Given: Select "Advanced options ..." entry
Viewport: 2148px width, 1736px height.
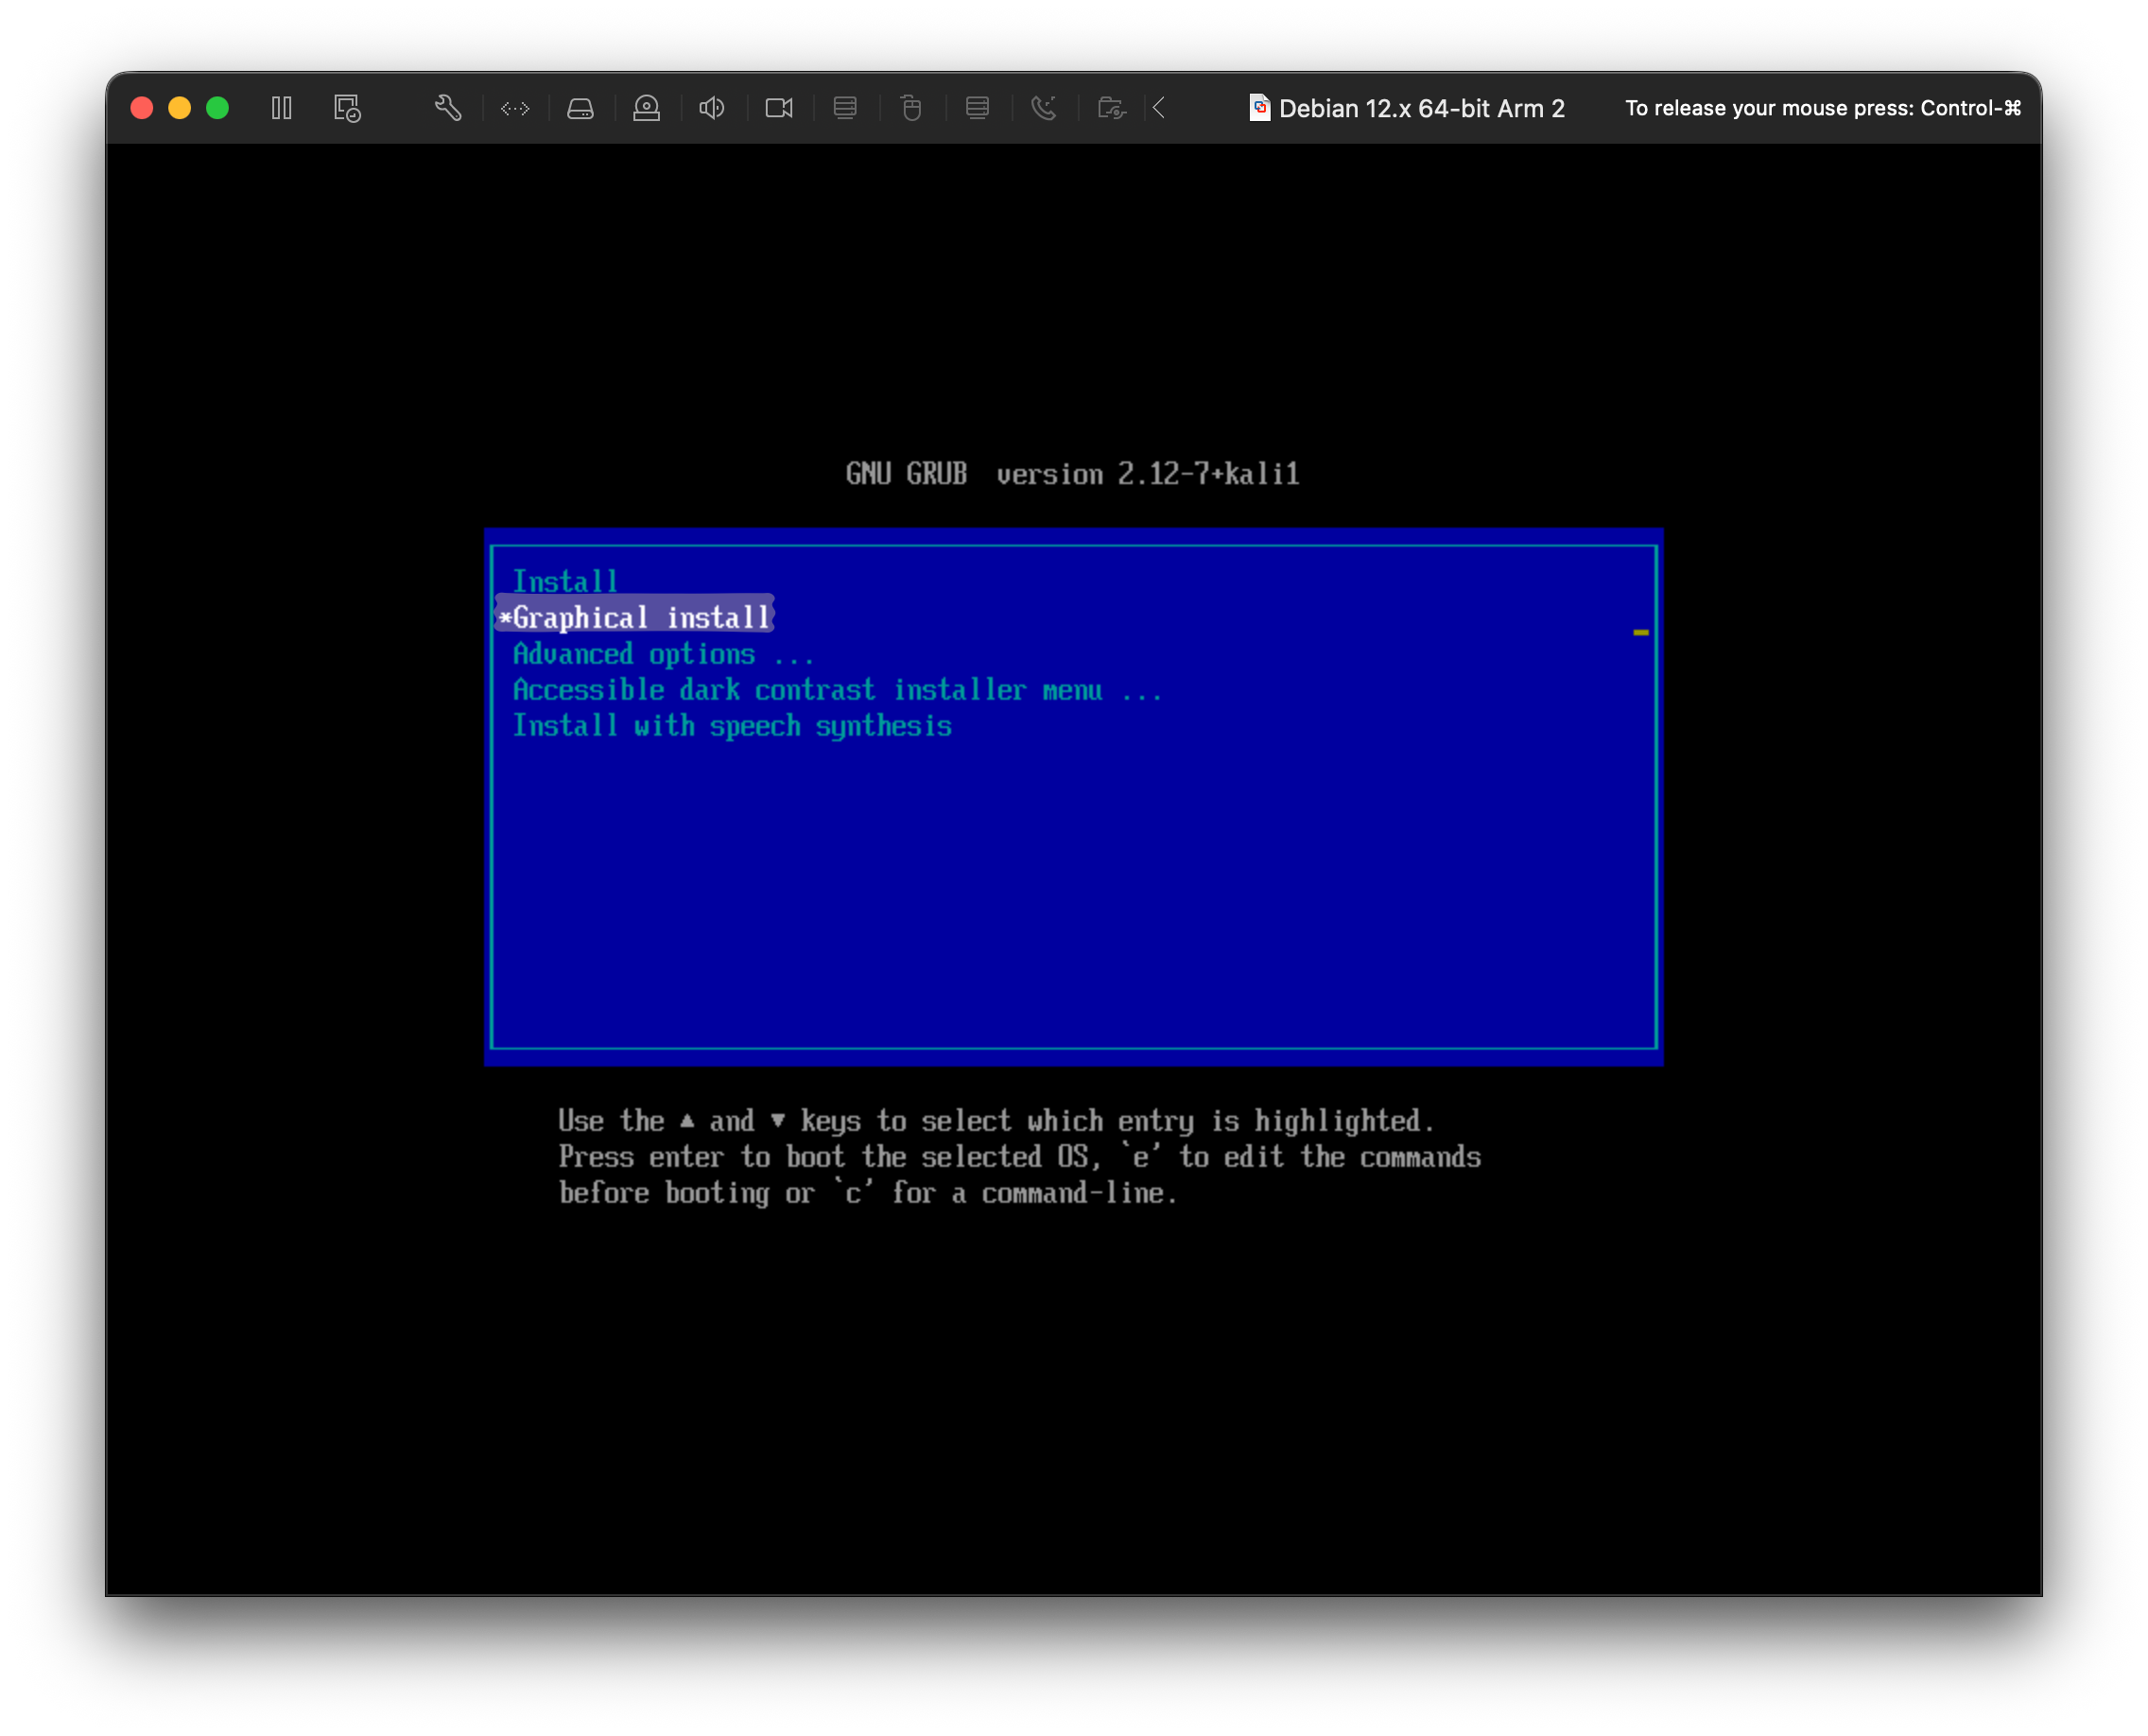Looking at the screenshot, I should [663, 654].
